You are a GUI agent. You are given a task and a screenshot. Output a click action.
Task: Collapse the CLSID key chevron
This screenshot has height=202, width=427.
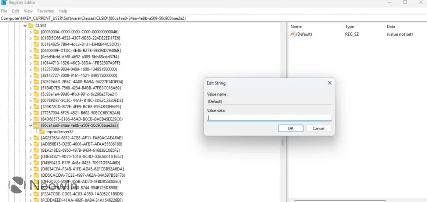point(25,26)
